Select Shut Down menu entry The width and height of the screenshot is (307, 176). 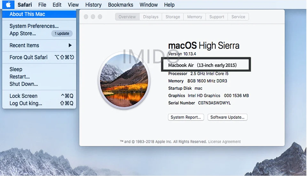[x=24, y=84]
